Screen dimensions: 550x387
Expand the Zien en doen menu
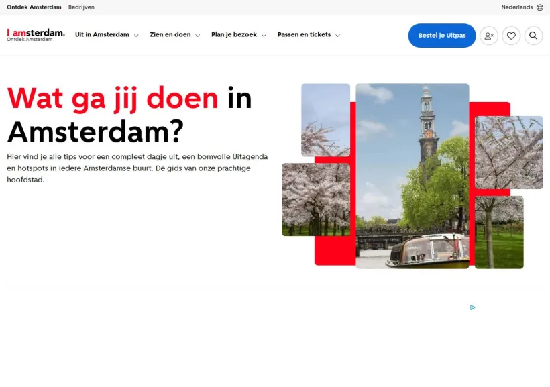[174, 35]
